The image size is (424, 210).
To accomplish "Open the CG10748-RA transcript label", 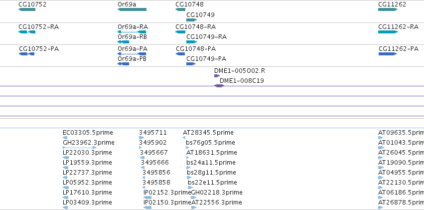I will [195, 27].
